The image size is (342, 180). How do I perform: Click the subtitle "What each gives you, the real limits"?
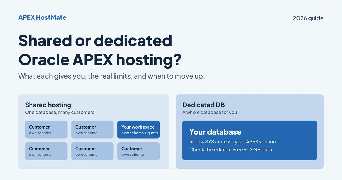click(x=74, y=76)
